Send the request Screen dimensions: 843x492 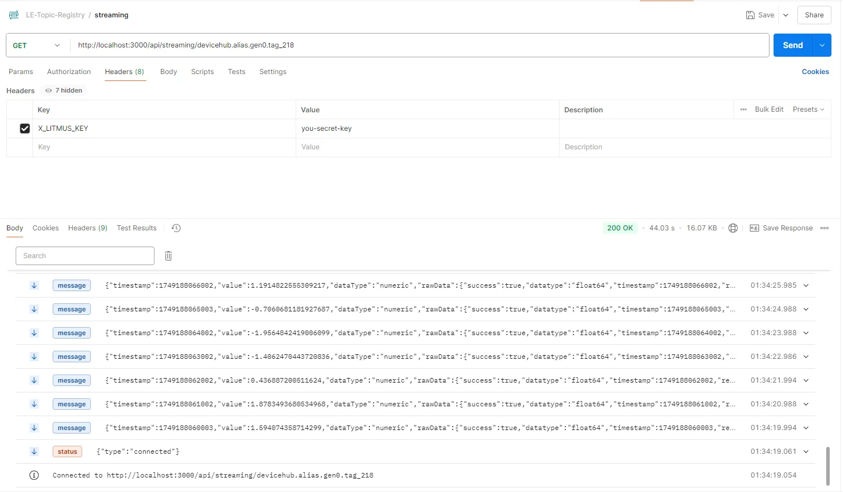[x=793, y=45]
